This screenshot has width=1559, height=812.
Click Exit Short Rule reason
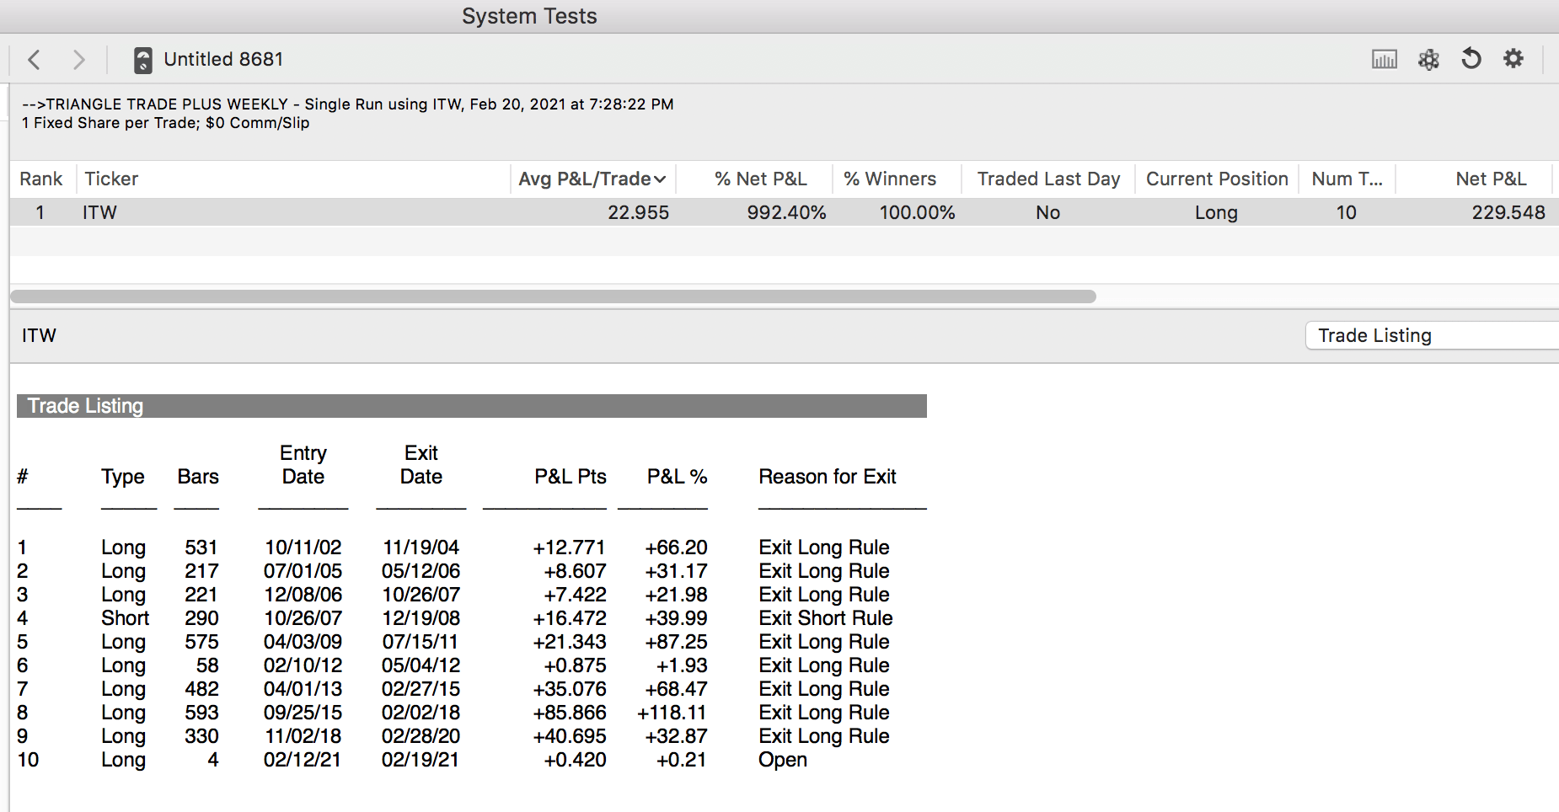(x=826, y=618)
